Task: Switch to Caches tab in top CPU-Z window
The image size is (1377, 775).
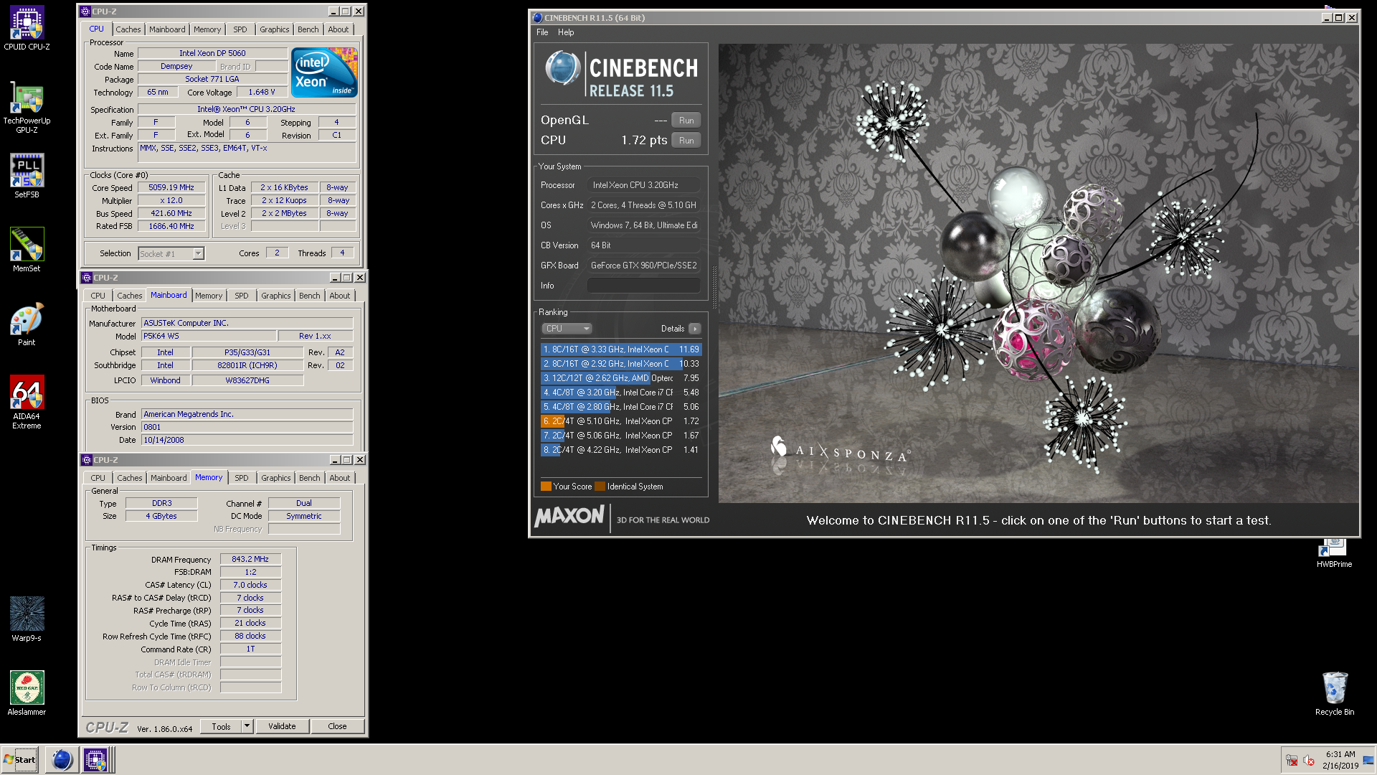Action: tap(128, 29)
